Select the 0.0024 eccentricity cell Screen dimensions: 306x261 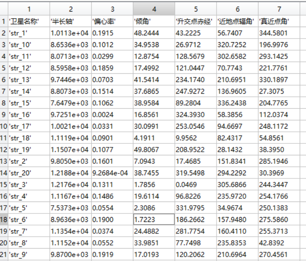112,115
